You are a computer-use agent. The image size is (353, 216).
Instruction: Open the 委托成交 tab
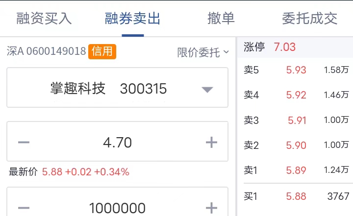309,18
